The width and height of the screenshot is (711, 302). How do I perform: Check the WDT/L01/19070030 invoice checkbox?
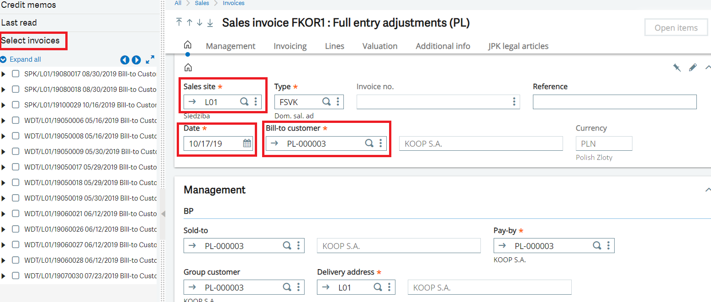(x=16, y=276)
